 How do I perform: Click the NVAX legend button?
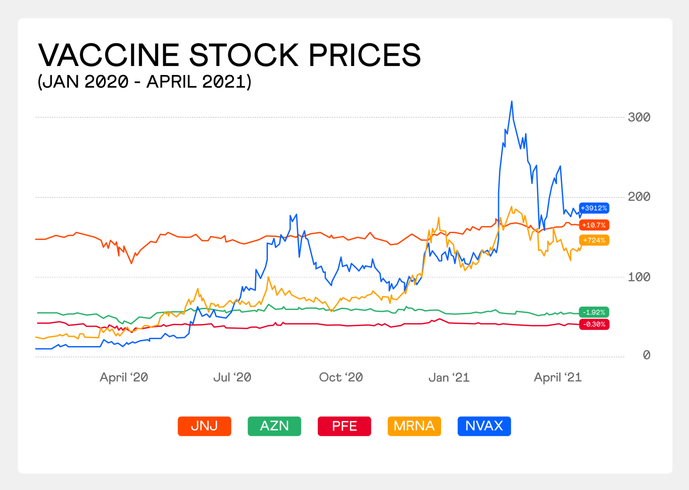tap(484, 426)
